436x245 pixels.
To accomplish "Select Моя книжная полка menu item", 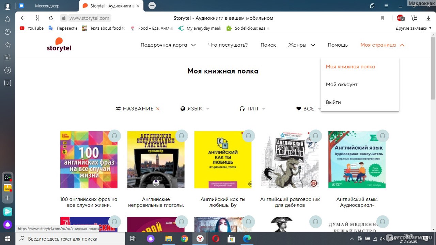I will (x=351, y=67).
